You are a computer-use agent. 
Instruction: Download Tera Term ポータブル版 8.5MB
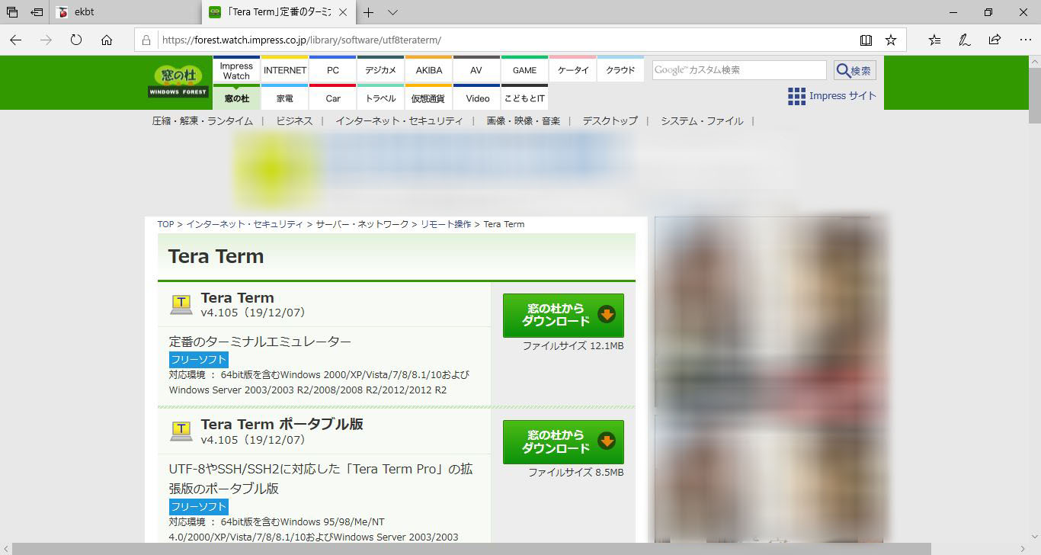coord(563,442)
